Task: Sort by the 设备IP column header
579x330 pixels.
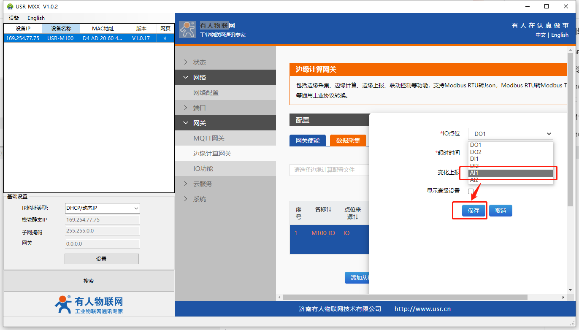Action: point(23,29)
